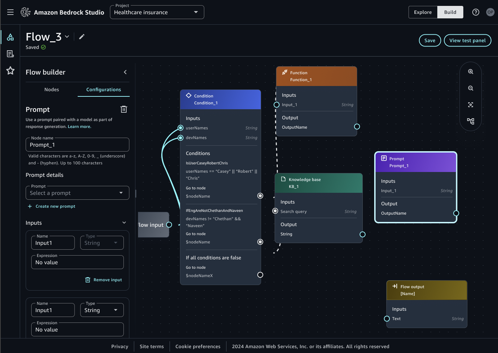Screen dimensions: 498x353
Task: Open the Healthcare insurance project dropdown
Action: pos(157,12)
